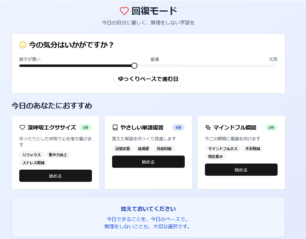Select the 自信回復 tag
This screenshot has height=239, width=306.
164,149
